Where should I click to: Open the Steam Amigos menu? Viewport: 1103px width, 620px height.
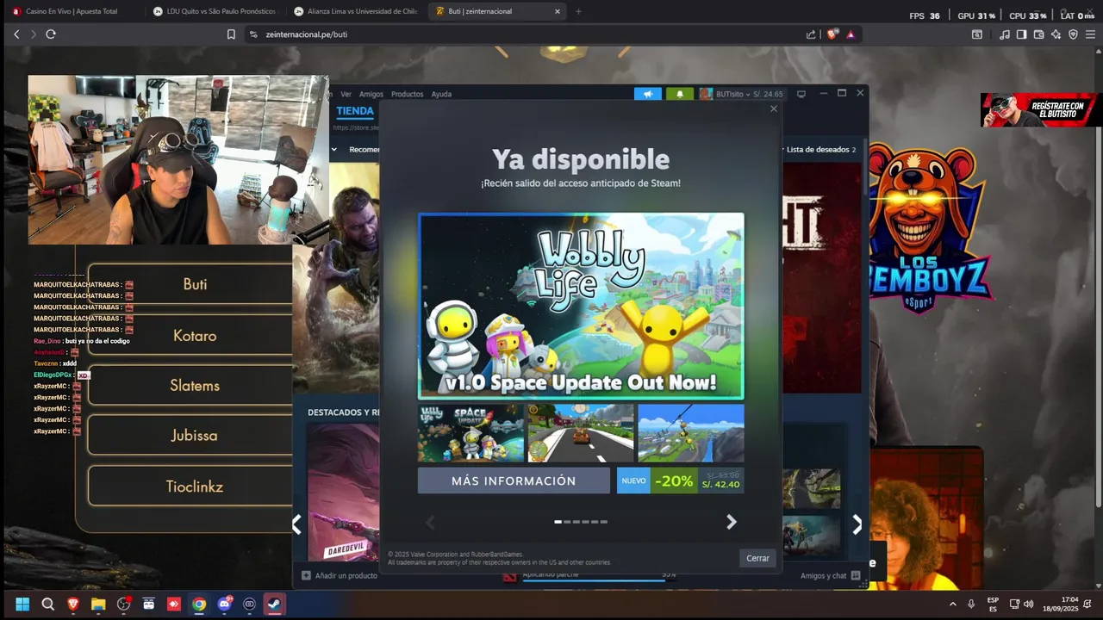pos(371,94)
